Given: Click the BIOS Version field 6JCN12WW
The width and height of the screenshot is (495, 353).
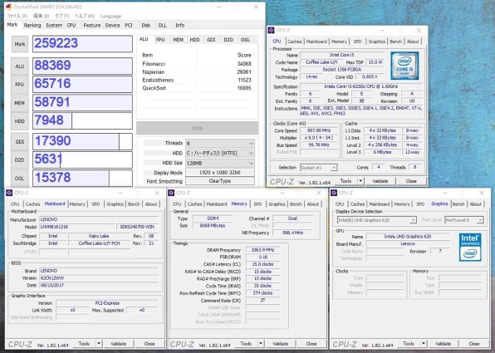Looking at the screenshot, I should click(x=99, y=278).
